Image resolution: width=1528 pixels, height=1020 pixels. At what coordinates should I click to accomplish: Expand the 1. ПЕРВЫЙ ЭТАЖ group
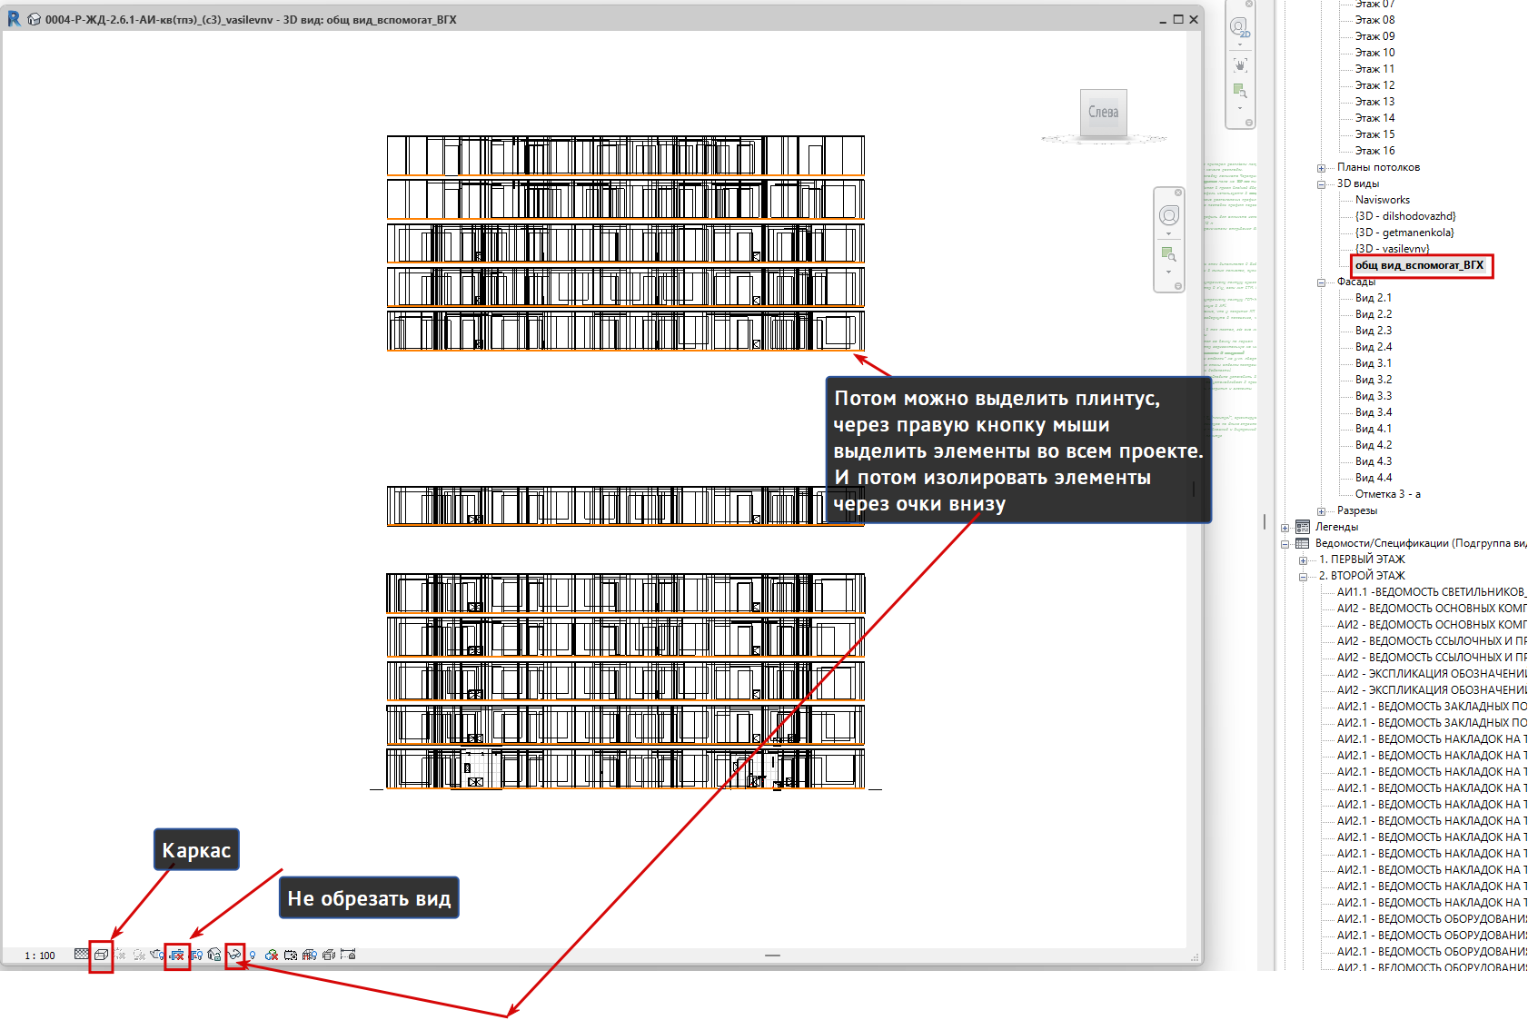[1303, 560]
